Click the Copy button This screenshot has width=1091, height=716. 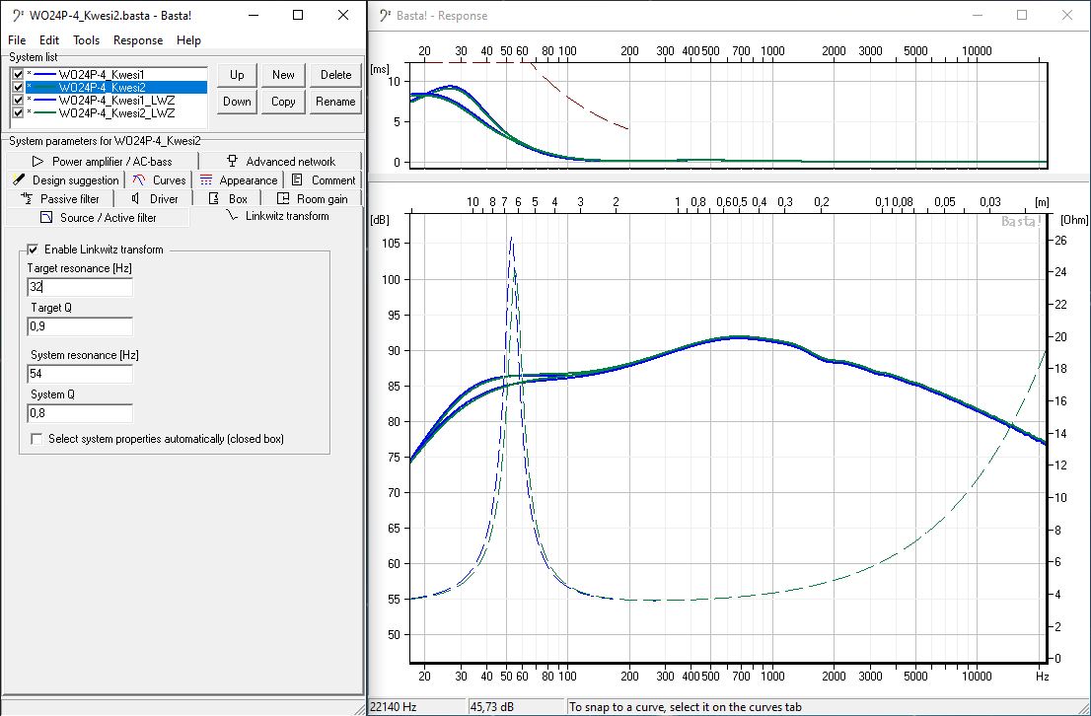tap(283, 102)
